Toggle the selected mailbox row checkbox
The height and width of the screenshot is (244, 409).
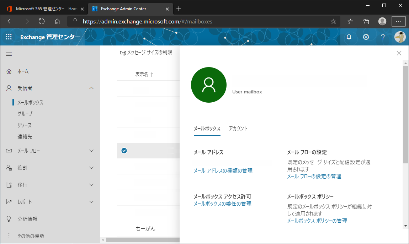pos(124,151)
